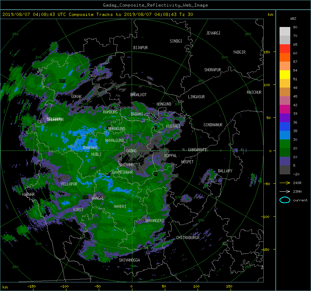Viewport: 311px width, 291px height.
Task: Select the BIJAPUR city label
Action: 140,48
